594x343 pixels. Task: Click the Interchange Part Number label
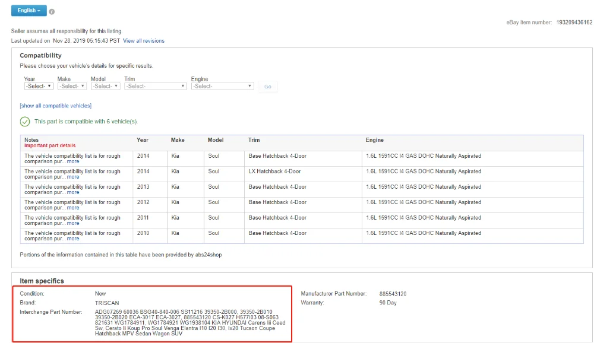point(50,312)
